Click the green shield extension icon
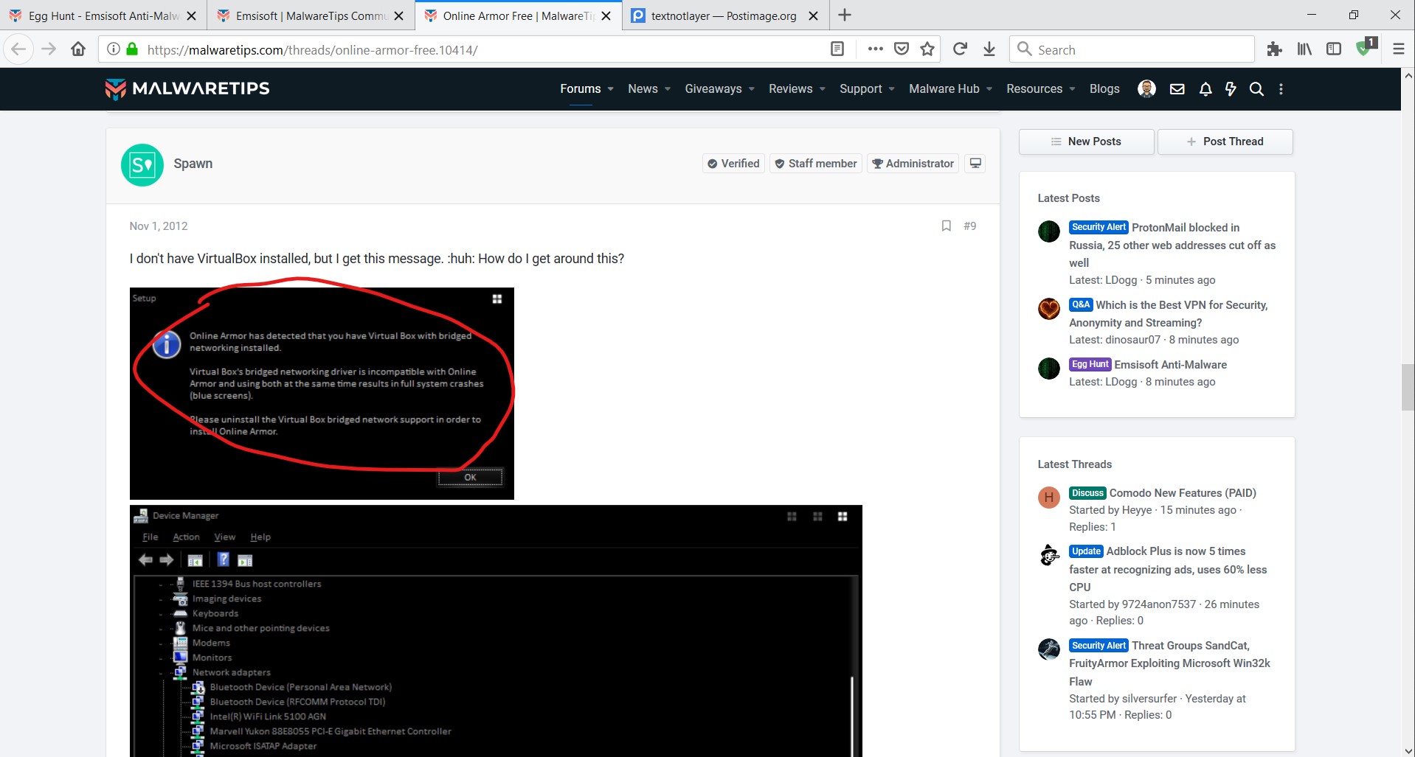 point(1365,48)
